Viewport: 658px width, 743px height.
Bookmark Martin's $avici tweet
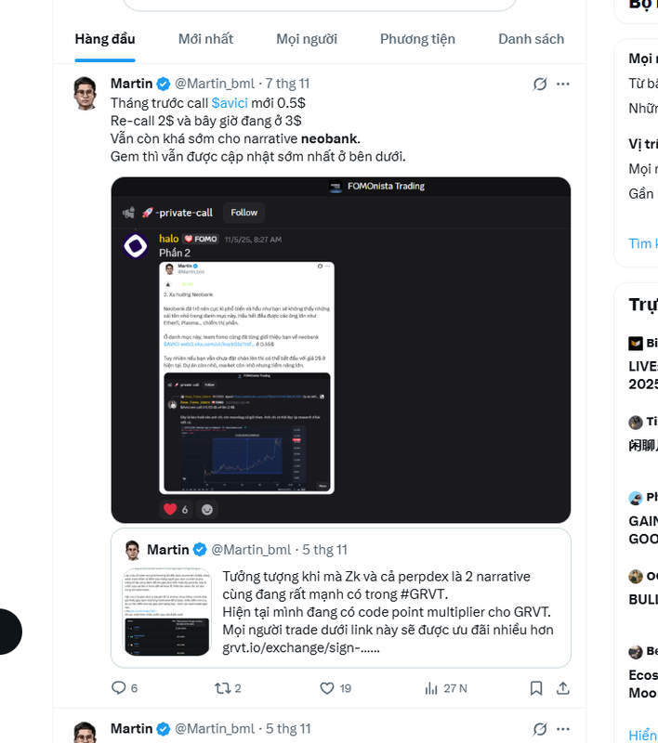(x=536, y=688)
